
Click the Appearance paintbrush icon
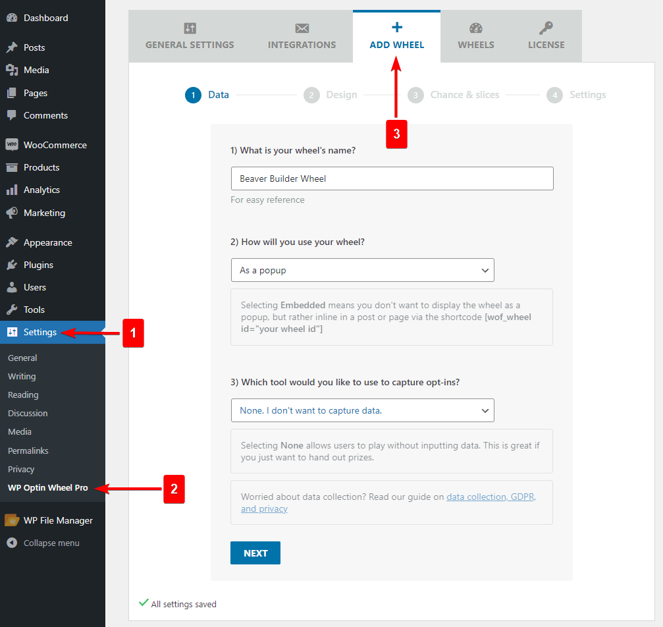pos(12,242)
